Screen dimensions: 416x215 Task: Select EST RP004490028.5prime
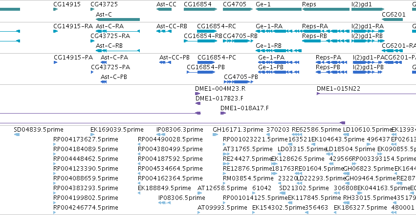point(170,139)
